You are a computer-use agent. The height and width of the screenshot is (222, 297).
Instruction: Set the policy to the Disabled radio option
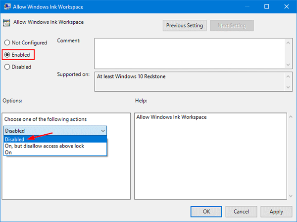(7, 67)
